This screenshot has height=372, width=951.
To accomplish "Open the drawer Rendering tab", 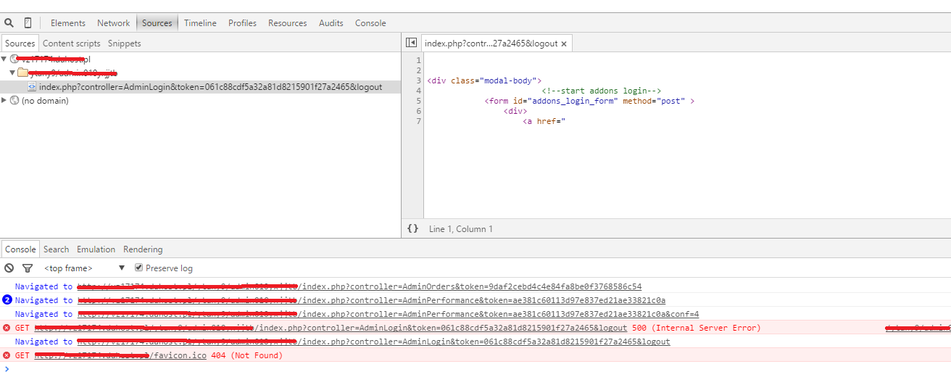I will point(143,249).
